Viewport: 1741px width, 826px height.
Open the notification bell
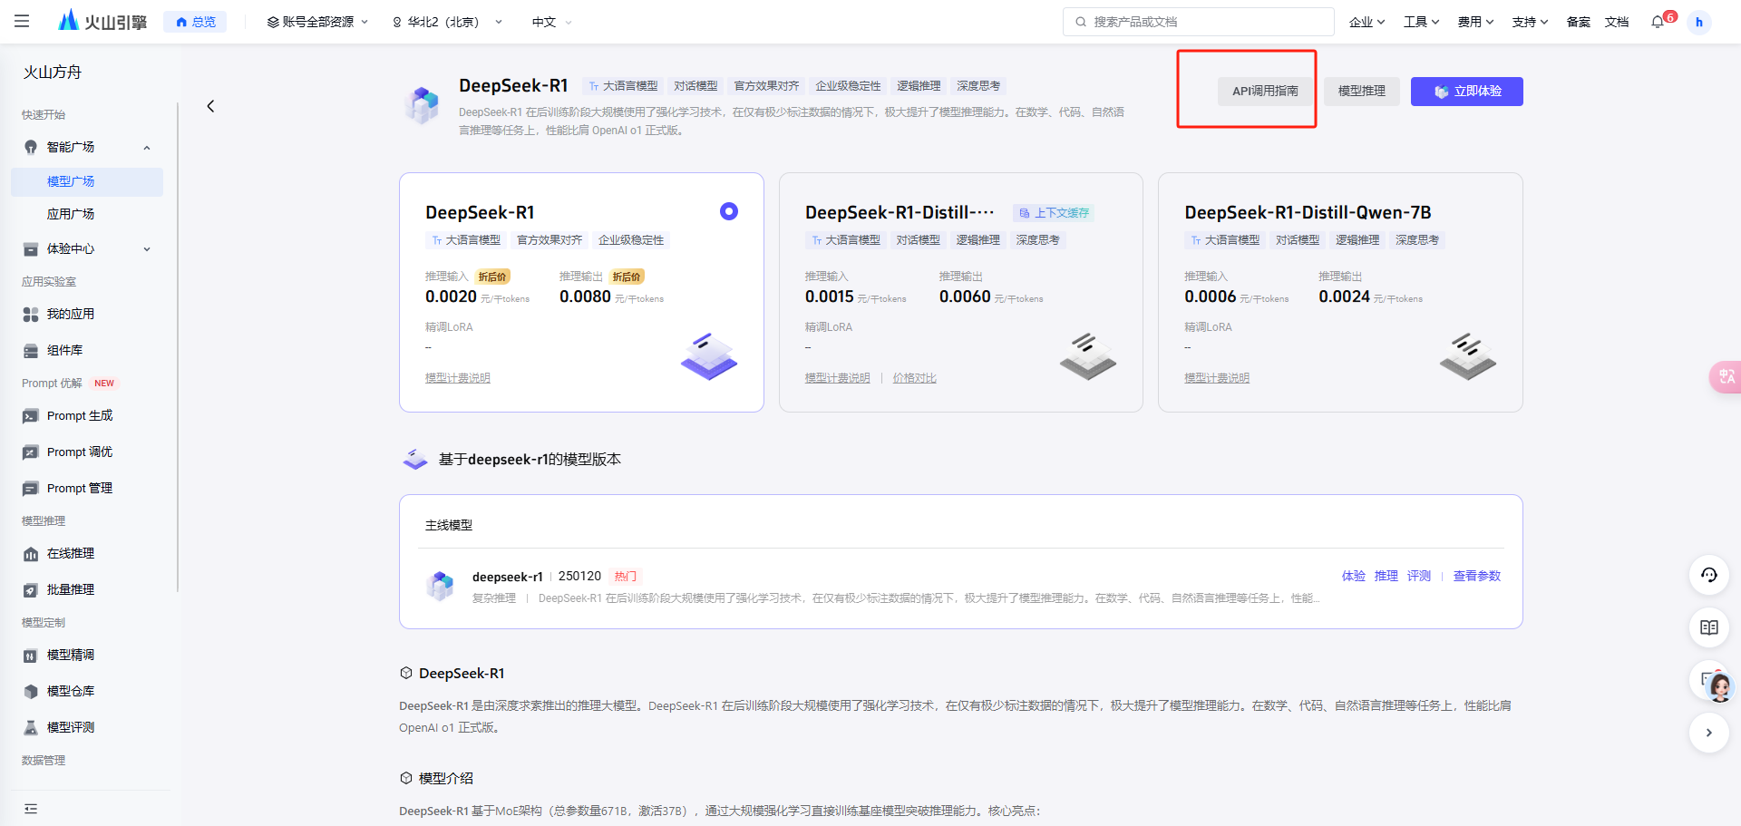pyautogui.click(x=1658, y=22)
